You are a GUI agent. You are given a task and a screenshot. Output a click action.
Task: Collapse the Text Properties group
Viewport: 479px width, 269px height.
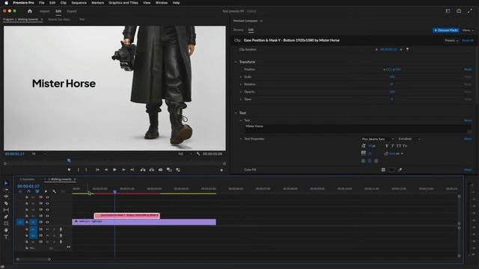point(241,139)
